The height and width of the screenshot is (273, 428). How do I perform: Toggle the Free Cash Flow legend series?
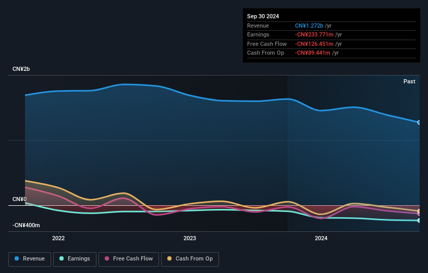(x=129, y=259)
